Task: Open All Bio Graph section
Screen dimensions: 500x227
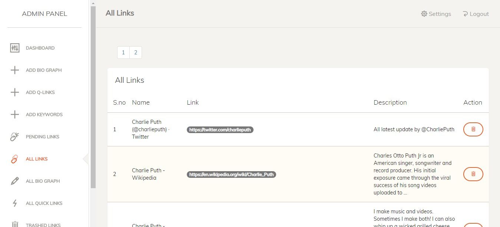Action: tap(43, 181)
